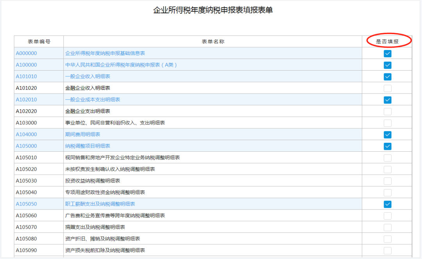This screenshot has height=259, width=422.
Task: Open the 企业所得税年度纳税申报基础信息表 link
Action: click(x=105, y=53)
